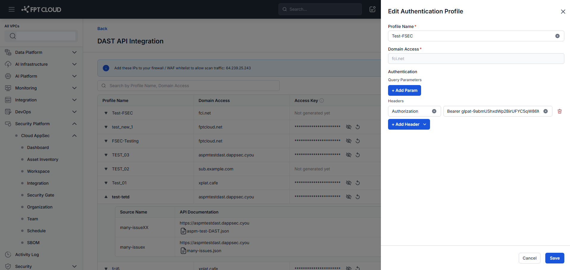570x270 pixels.
Task: Click the DevOps sidebar icon
Action: 8,112
